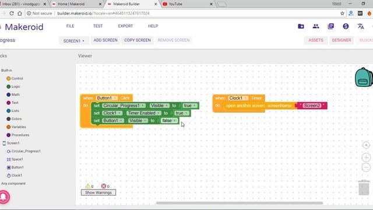Open a new browser tab

point(221,4)
